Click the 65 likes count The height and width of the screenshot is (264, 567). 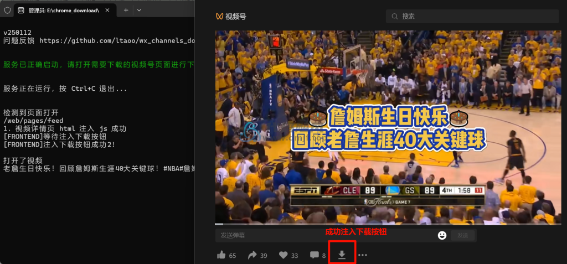click(x=233, y=256)
